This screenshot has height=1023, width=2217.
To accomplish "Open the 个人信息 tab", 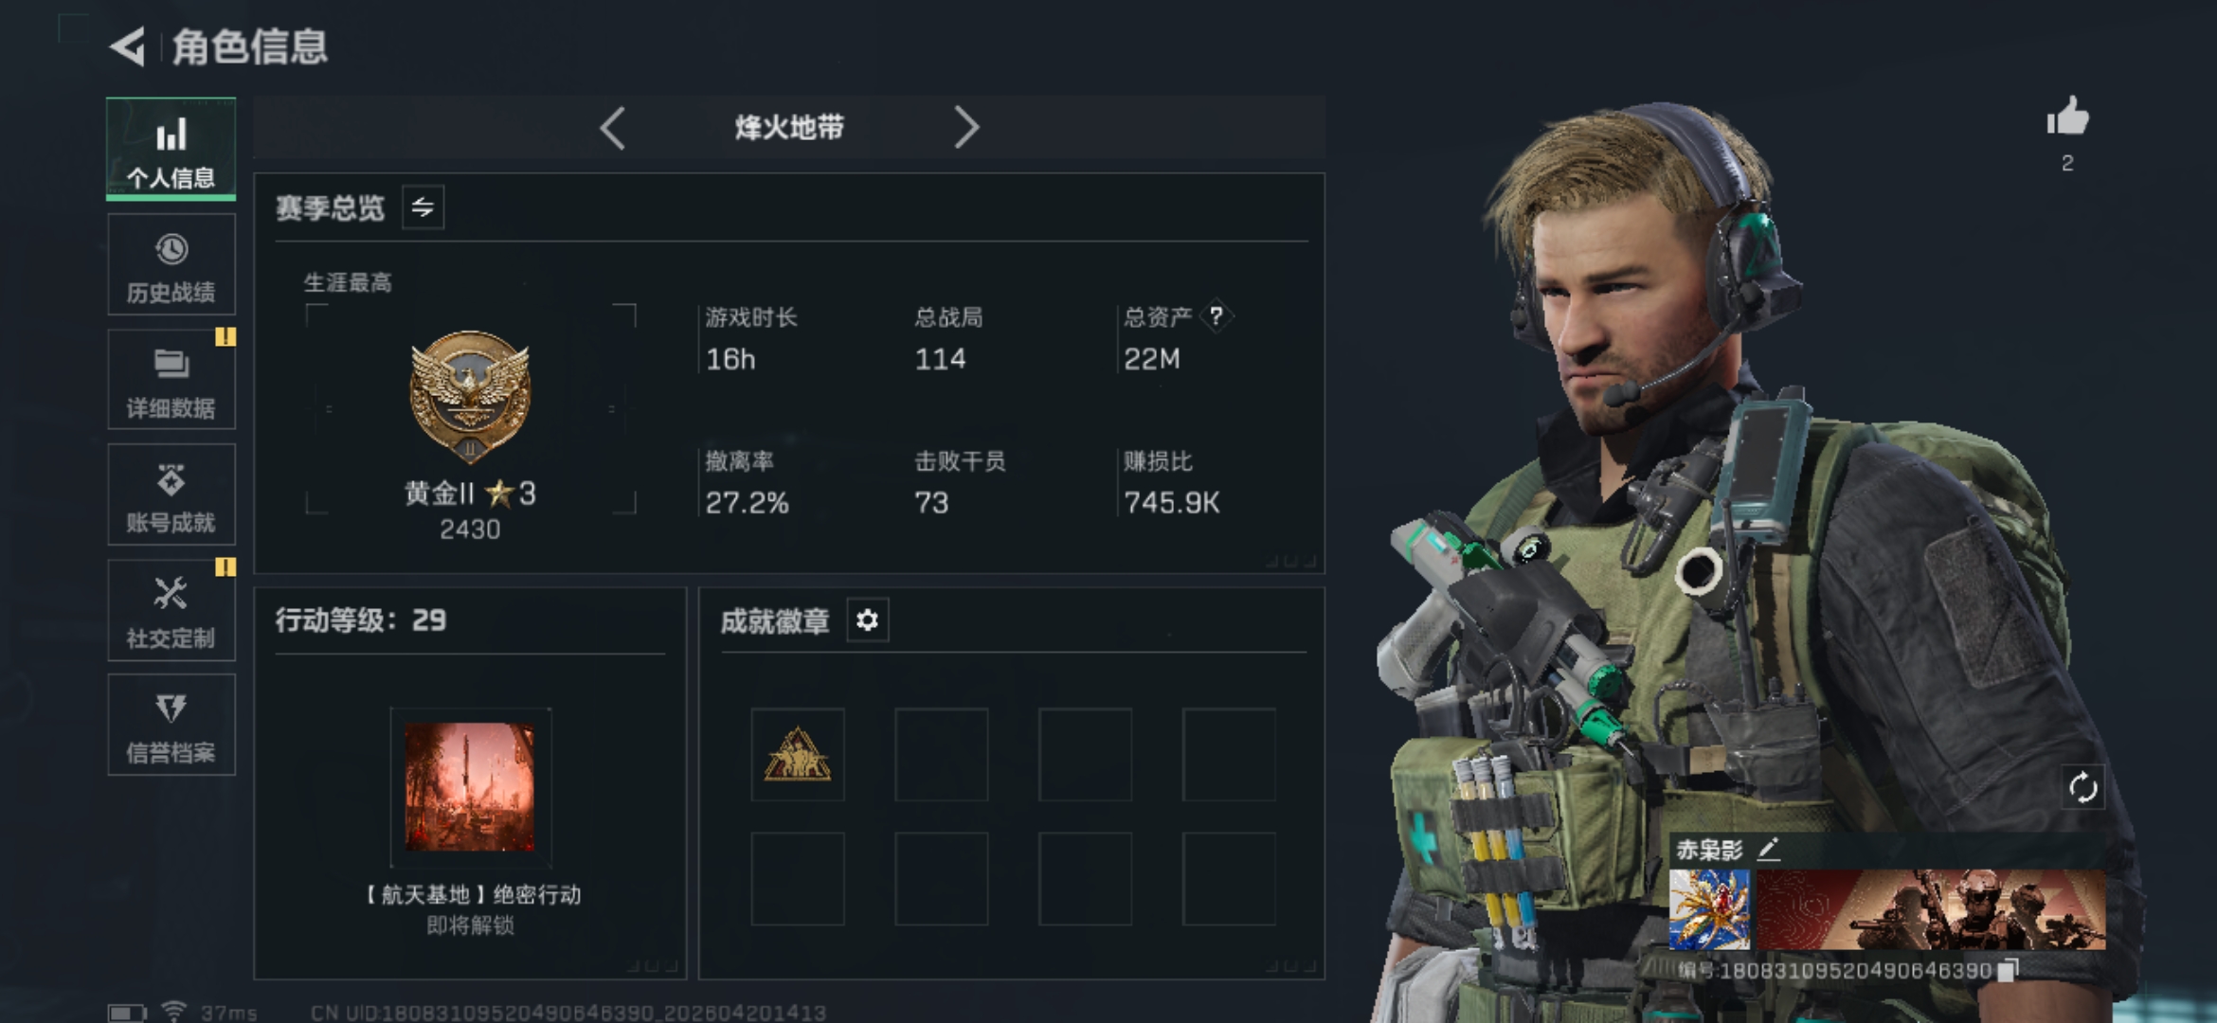I will pyautogui.click(x=171, y=150).
